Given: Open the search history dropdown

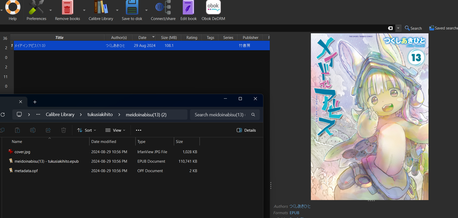Looking at the screenshot, I should 398,28.
